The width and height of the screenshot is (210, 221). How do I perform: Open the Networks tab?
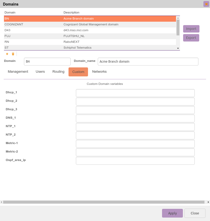pos(99,72)
